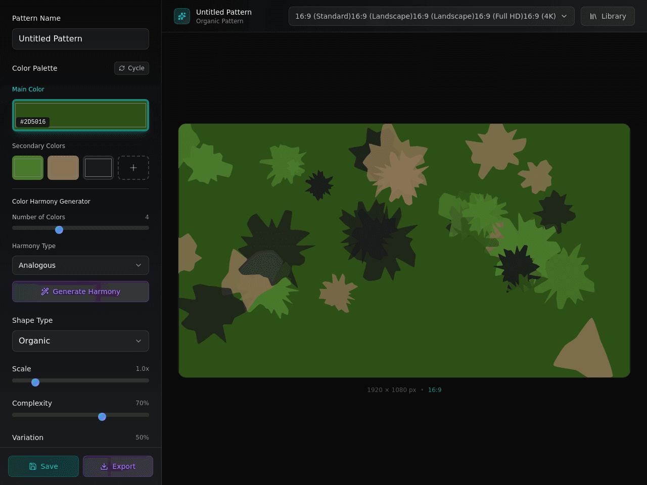Click the Library books icon

(x=593, y=16)
